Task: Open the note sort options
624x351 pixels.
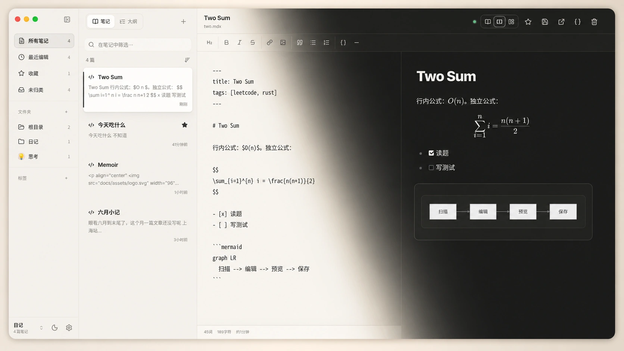Action: coord(187,60)
